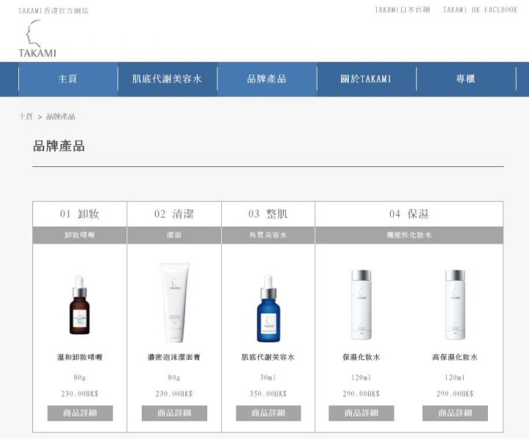This screenshot has height=440, width=529.
Task: Open the white foam cleanser tube image
Action: point(174,302)
